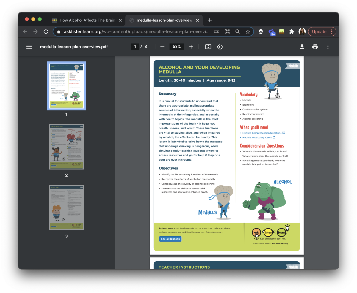This screenshot has height=293, width=357.
Task: Toggle the PDF thumbnail sidebar
Action: pyautogui.click(x=29, y=47)
